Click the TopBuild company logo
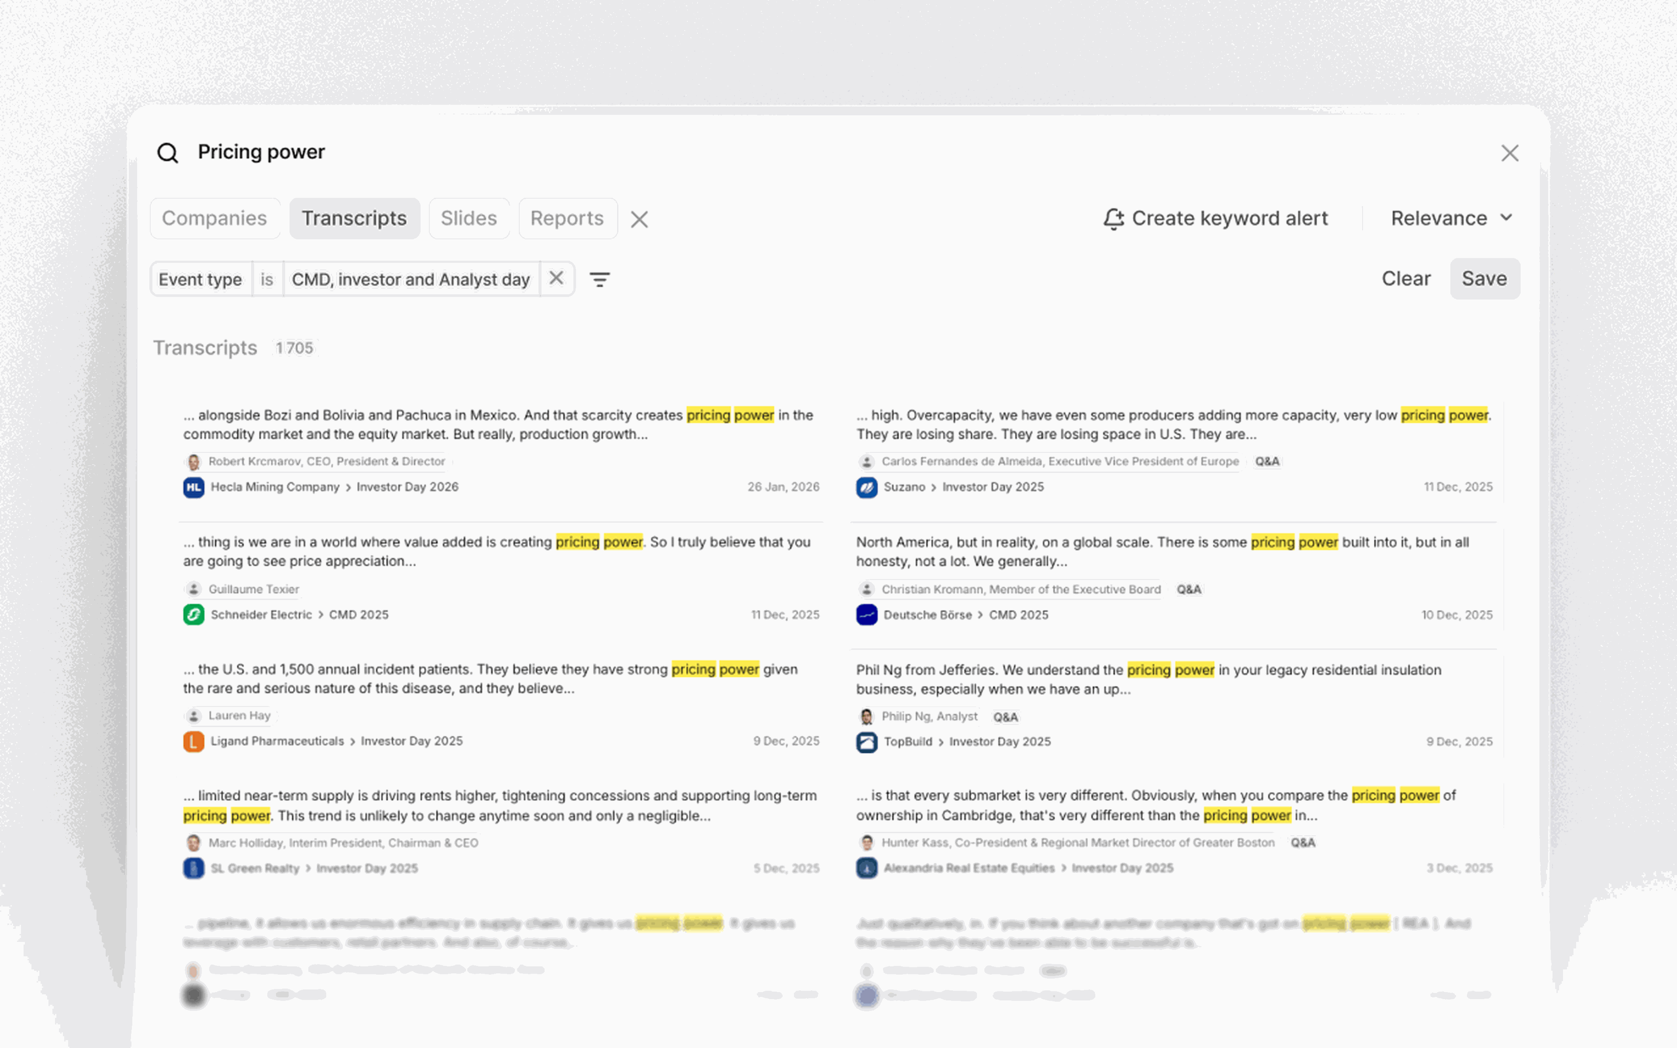This screenshot has height=1048, width=1677. coord(866,741)
